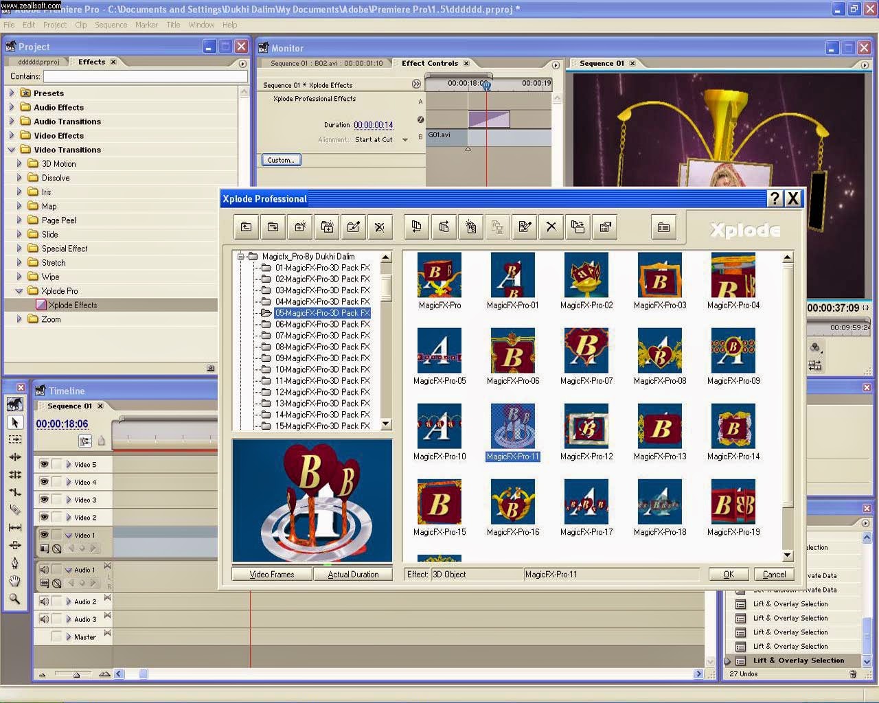
Task: Hide the Video 4 track
Action: [x=44, y=482]
